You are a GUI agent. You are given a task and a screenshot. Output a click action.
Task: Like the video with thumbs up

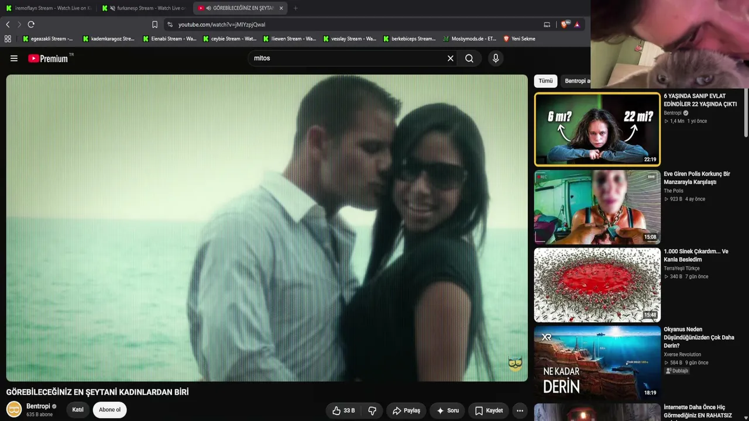pos(344,410)
